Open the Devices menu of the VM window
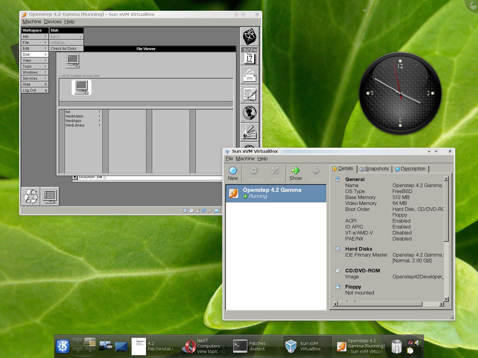Image resolution: width=478 pixels, height=358 pixels. (53, 21)
